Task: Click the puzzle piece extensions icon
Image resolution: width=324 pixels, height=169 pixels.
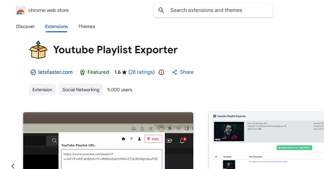Action: (170, 128)
